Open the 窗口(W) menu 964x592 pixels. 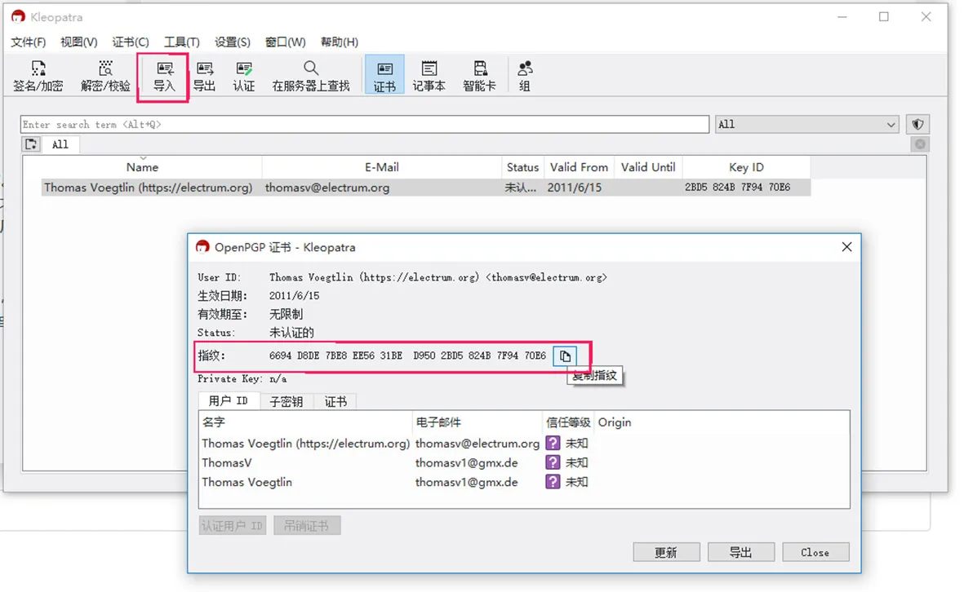coord(285,42)
